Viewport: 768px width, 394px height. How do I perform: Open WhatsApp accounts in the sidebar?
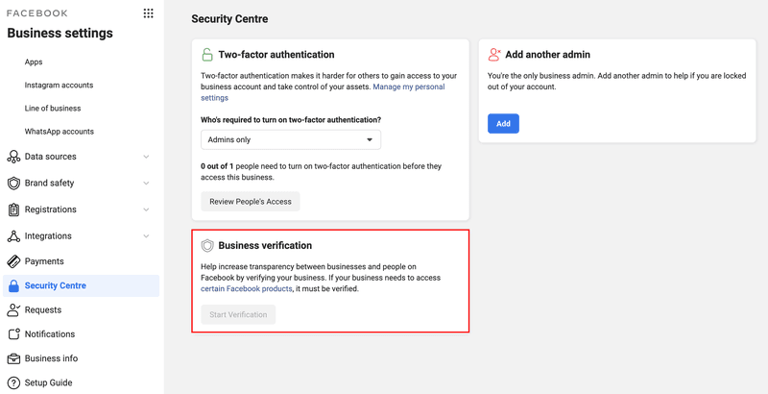pos(60,132)
